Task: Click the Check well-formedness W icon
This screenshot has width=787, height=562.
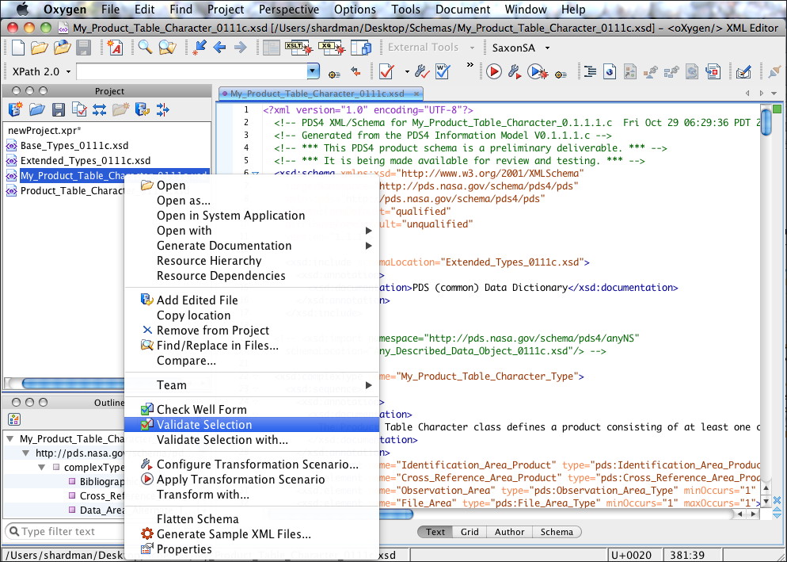Action: pyautogui.click(x=442, y=71)
